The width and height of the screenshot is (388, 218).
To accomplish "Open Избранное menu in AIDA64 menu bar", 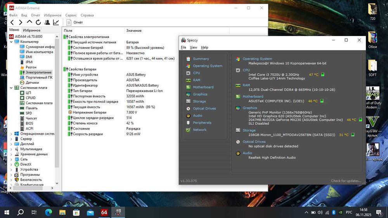I will (52, 15).
